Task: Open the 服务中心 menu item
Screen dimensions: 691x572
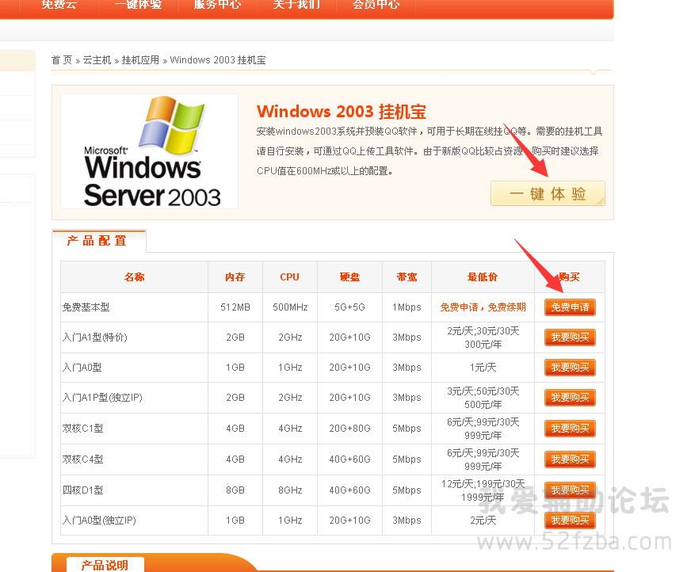Action: tap(218, 5)
